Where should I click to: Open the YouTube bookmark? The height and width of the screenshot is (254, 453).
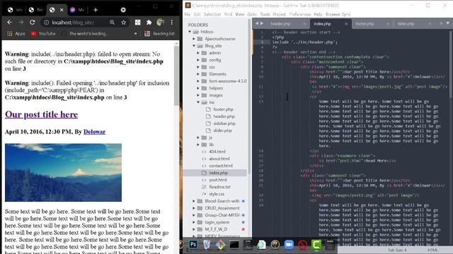click(x=43, y=34)
